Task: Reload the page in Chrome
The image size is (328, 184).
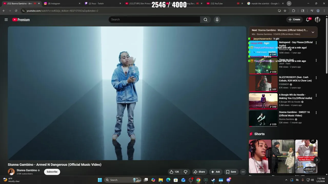Action: [x=16, y=11]
